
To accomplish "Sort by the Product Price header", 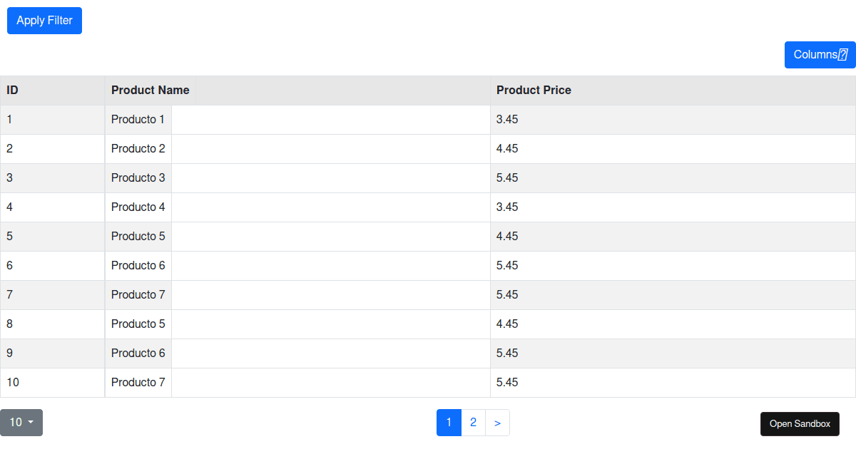I will pyautogui.click(x=534, y=91).
